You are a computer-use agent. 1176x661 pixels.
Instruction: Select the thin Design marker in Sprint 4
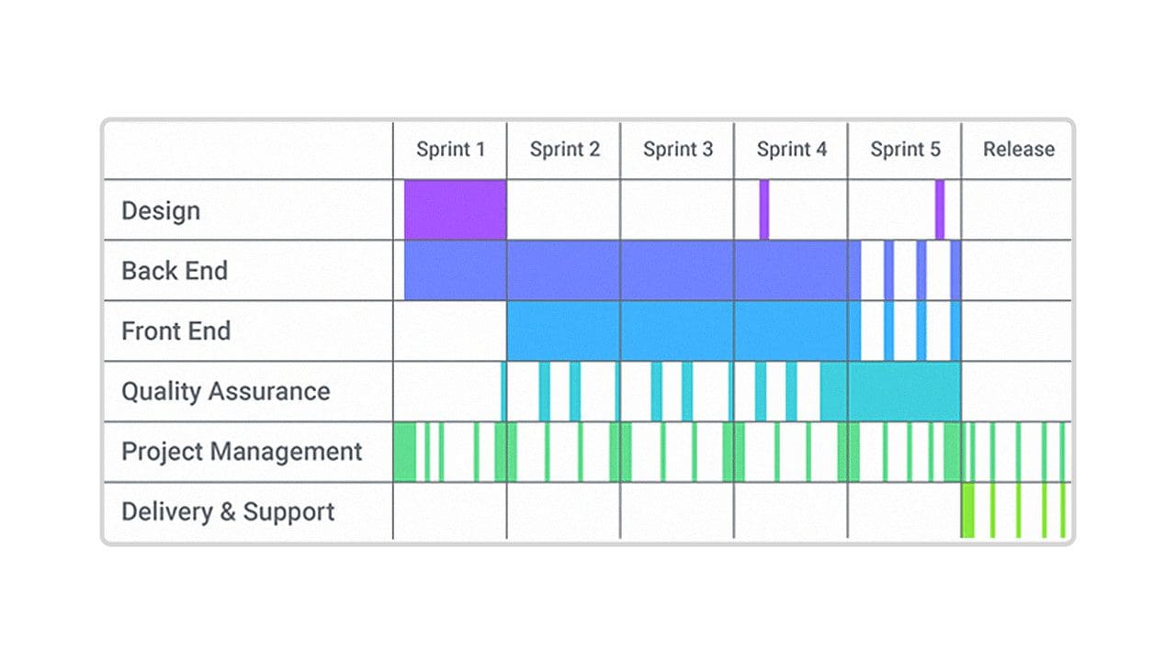(x=764, y=210)
